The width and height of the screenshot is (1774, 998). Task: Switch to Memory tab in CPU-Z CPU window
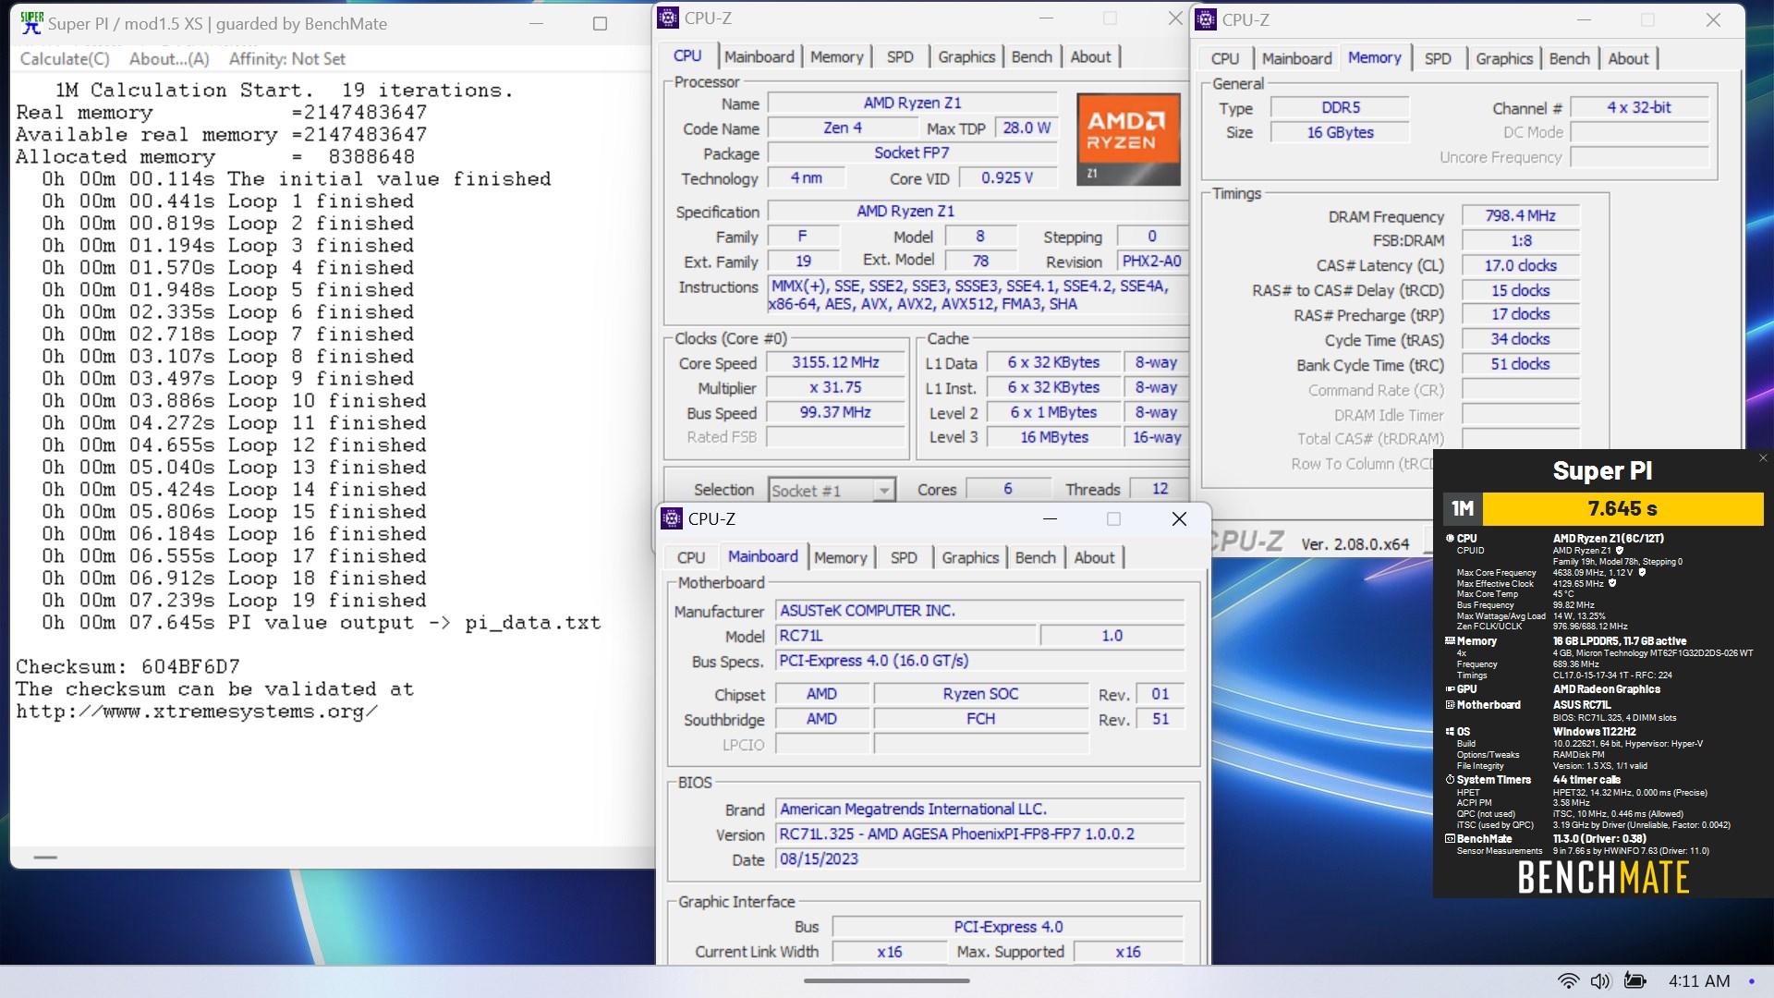tap(836, 56)
